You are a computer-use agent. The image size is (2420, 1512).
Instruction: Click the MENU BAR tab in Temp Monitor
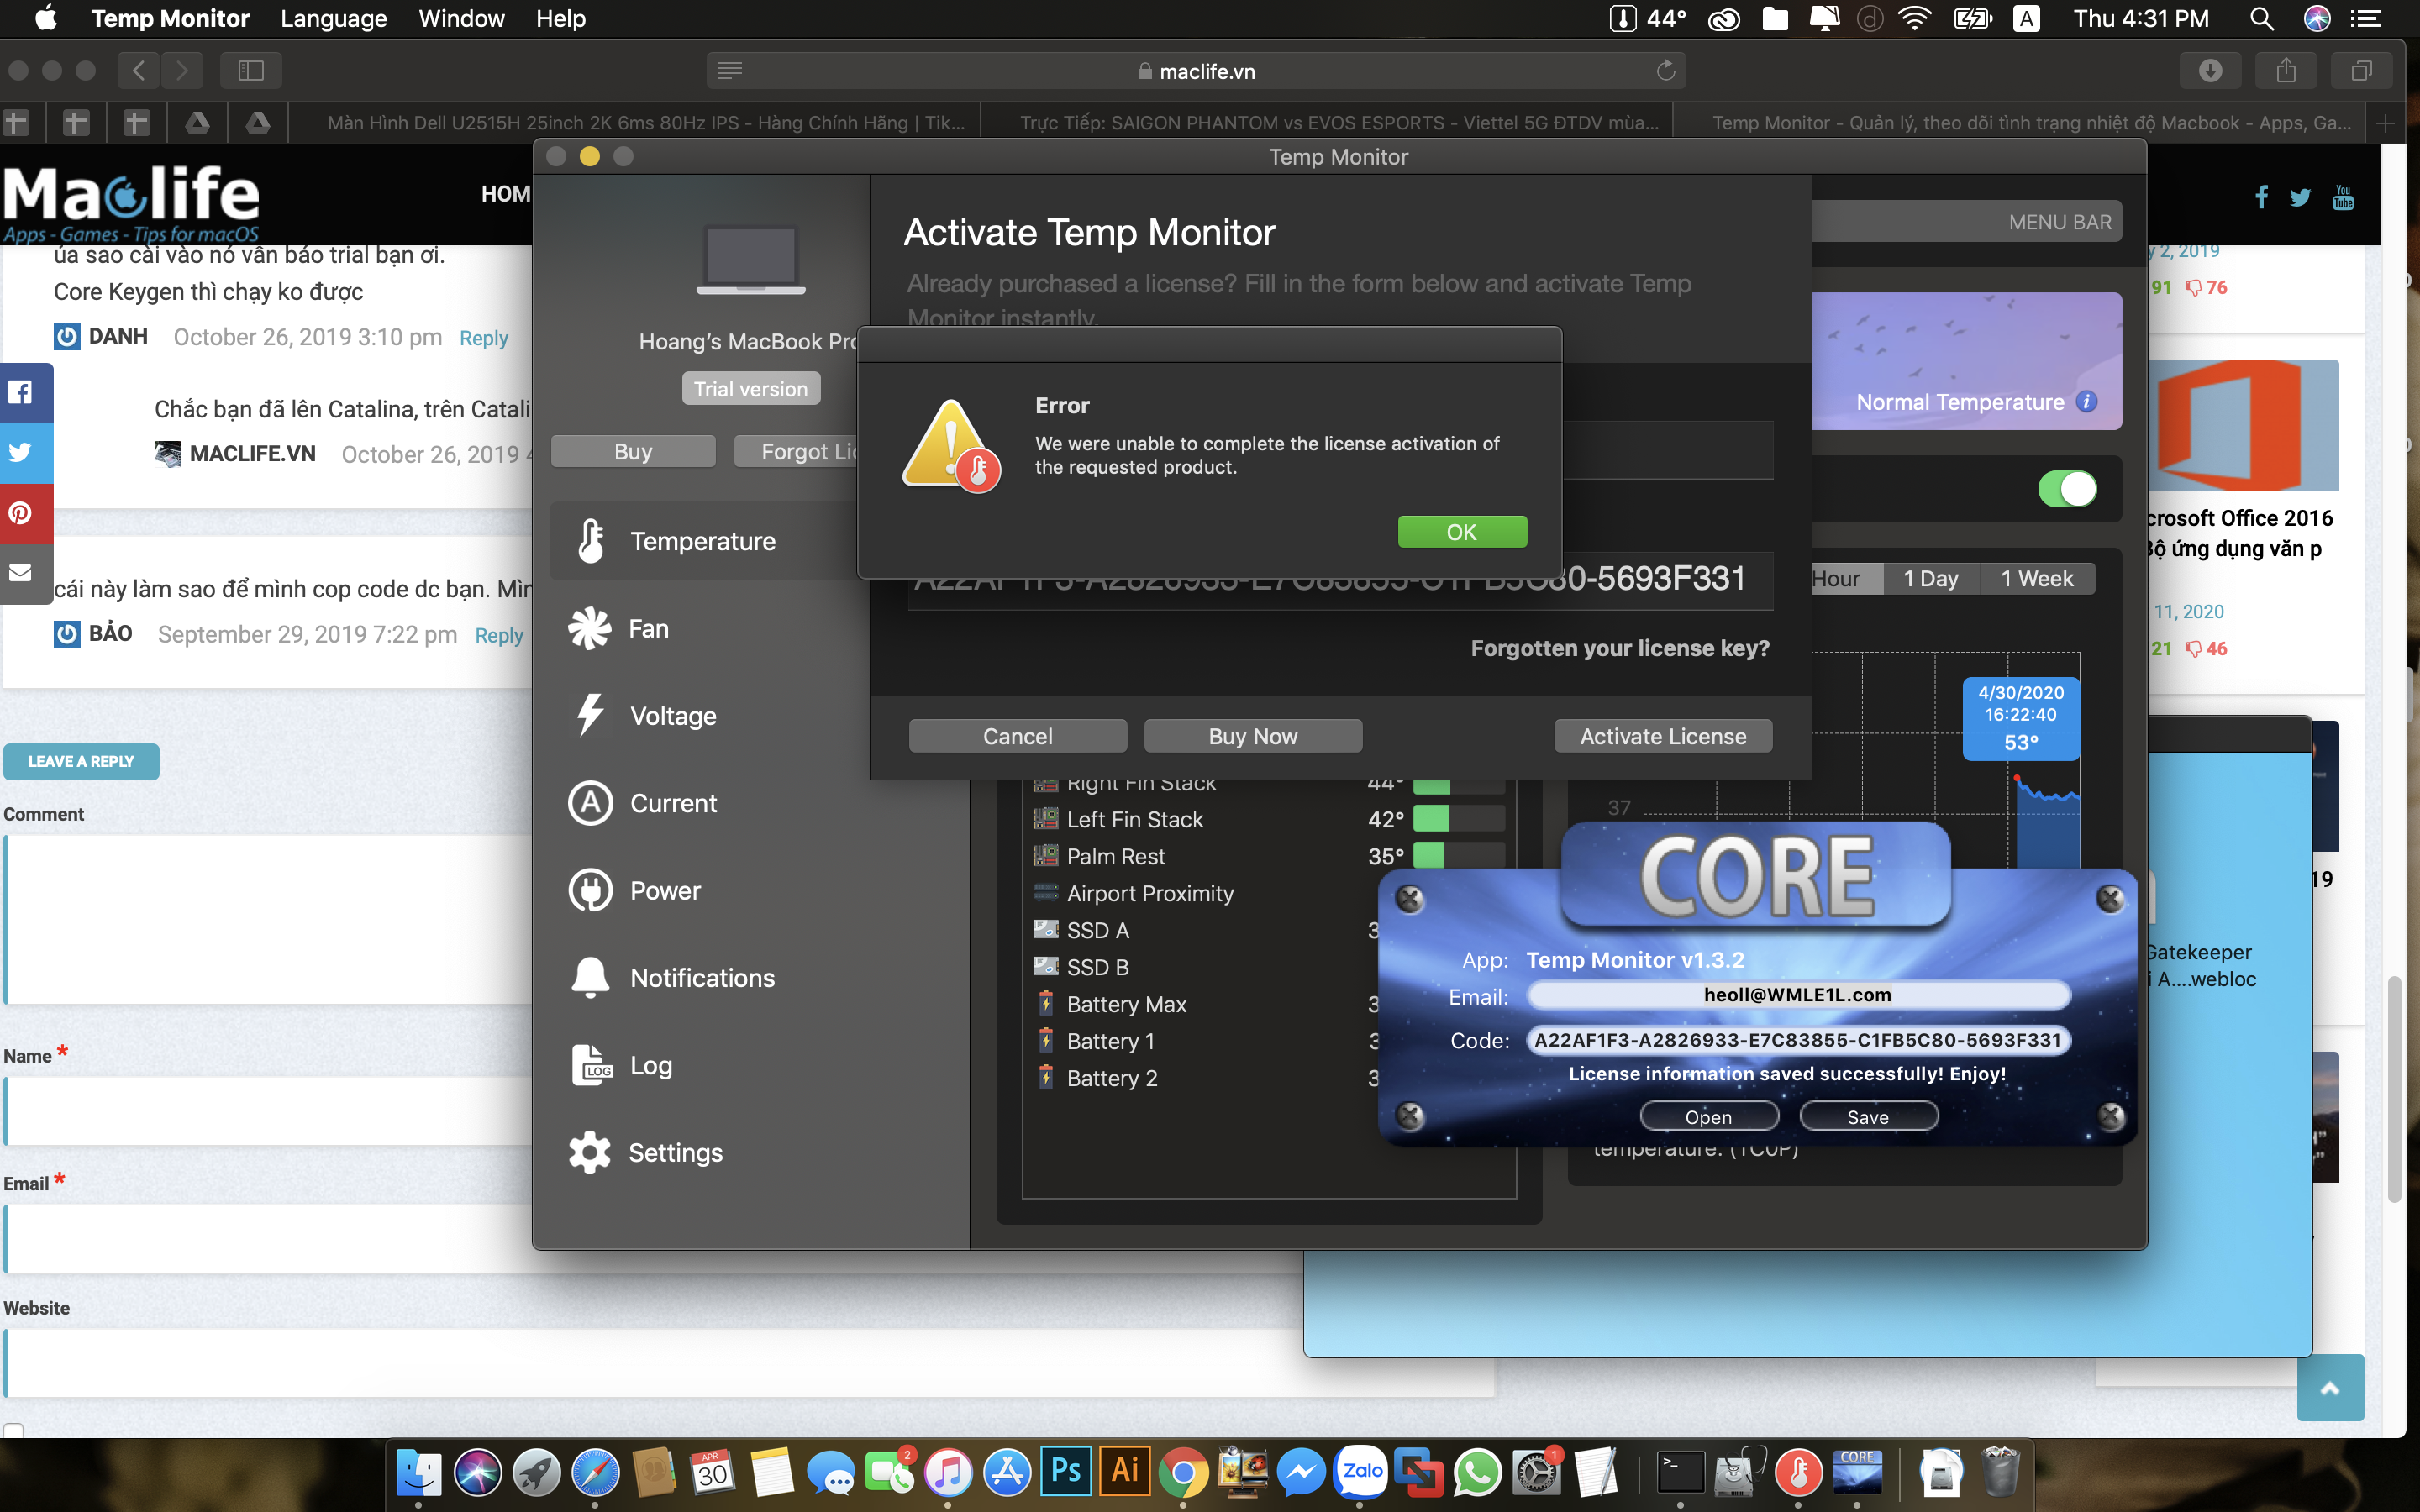point(2060,222)
